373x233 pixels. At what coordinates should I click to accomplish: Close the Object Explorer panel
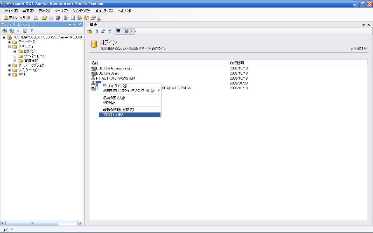click(80, 24)
